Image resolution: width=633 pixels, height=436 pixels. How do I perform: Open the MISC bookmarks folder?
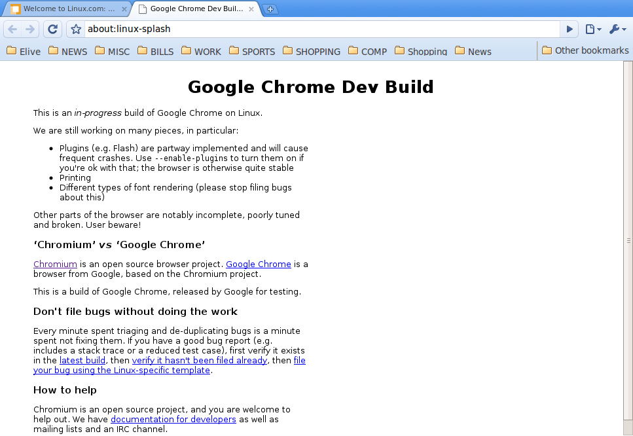[112, 51]
